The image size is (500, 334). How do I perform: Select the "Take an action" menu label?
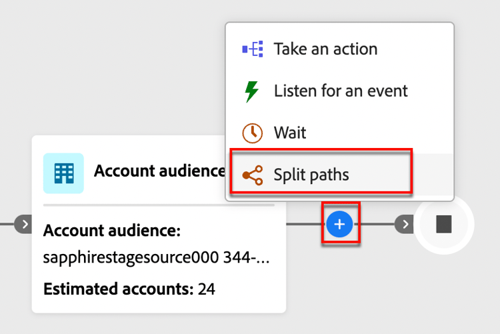[x=325, y=49]
